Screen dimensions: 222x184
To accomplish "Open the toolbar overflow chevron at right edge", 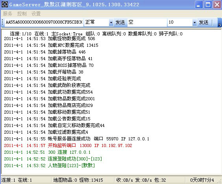I will click(x=220, y=23).
